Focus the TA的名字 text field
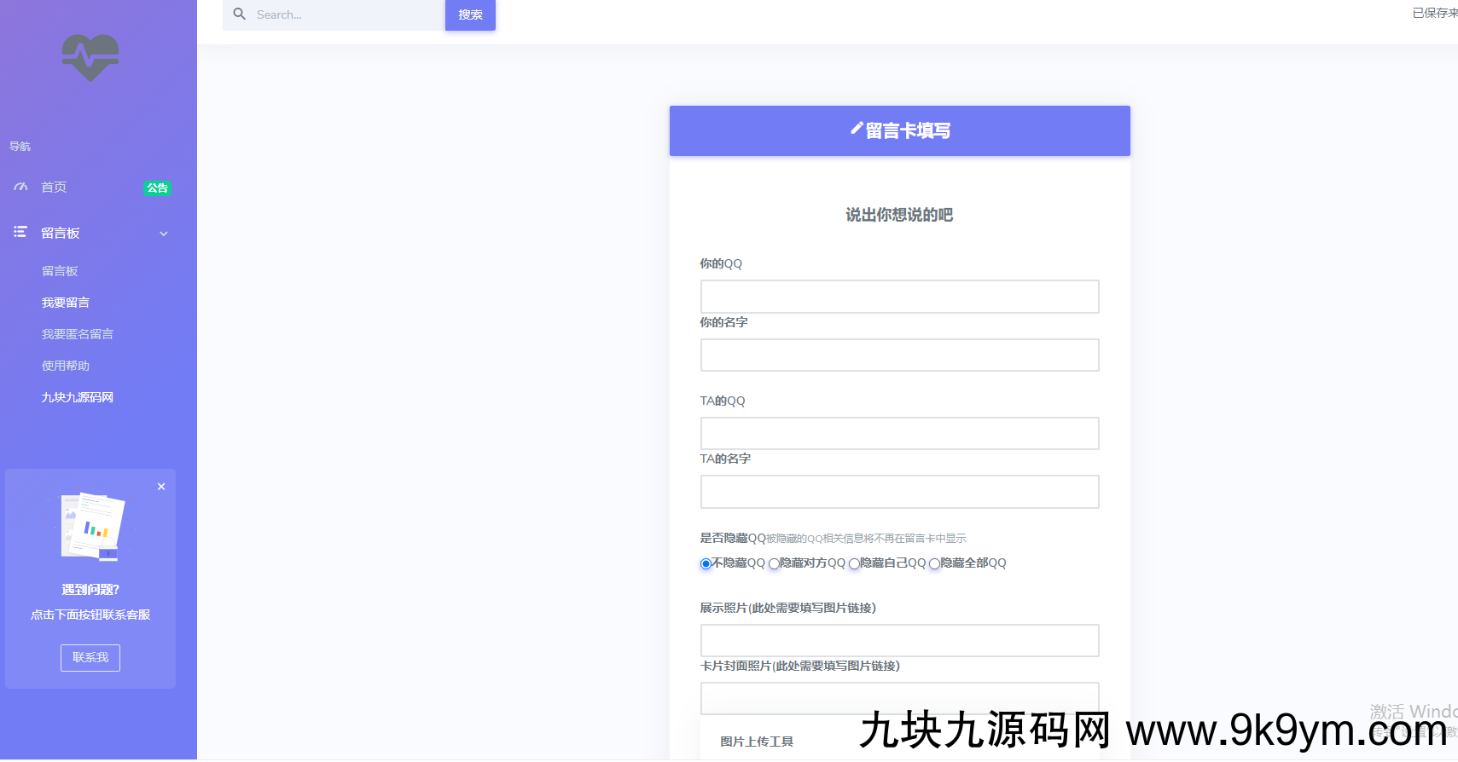Screen dimensions: 1458x762 coord(899,492)
